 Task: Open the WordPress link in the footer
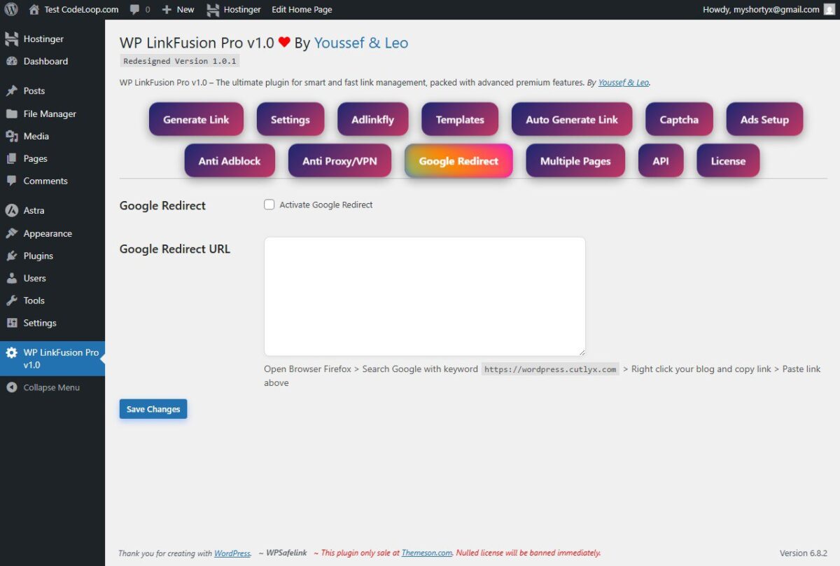[x=232, y=553]
